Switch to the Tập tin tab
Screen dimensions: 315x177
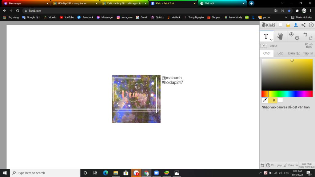coord(308,53)
